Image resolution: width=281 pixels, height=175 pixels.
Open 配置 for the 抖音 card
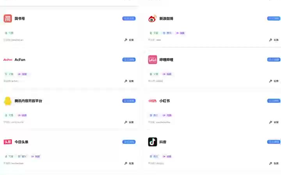(x=274, y=163)
